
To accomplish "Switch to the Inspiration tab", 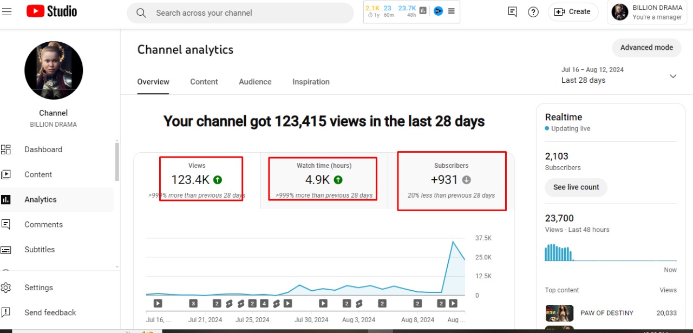I will point(311,82).
